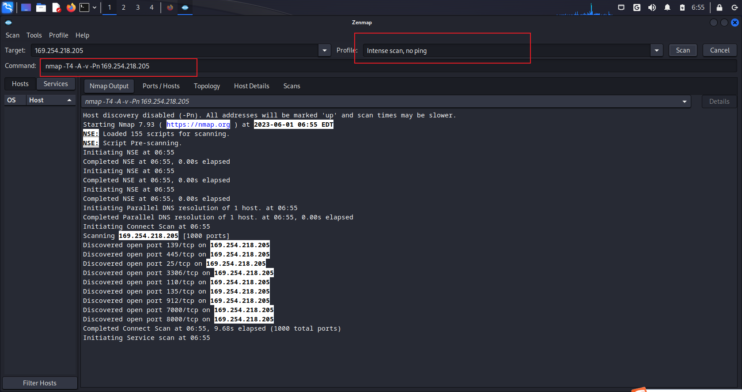Click the Details button beside the output selector
The width and height of the screenshot is (742, 392).
(x=719, y=102)
